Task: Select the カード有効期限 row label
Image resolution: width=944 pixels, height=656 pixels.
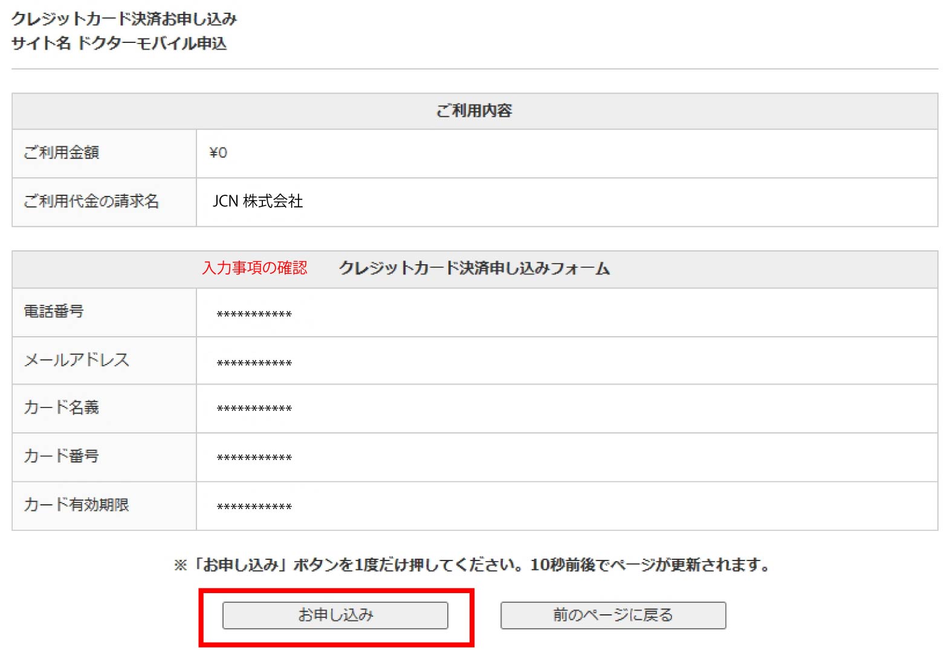Action: [x=76, y=504]
